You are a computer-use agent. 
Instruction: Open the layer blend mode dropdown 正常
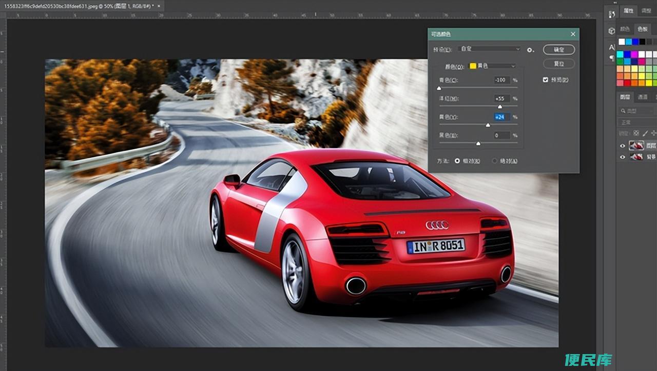click(x=637, y=122)
